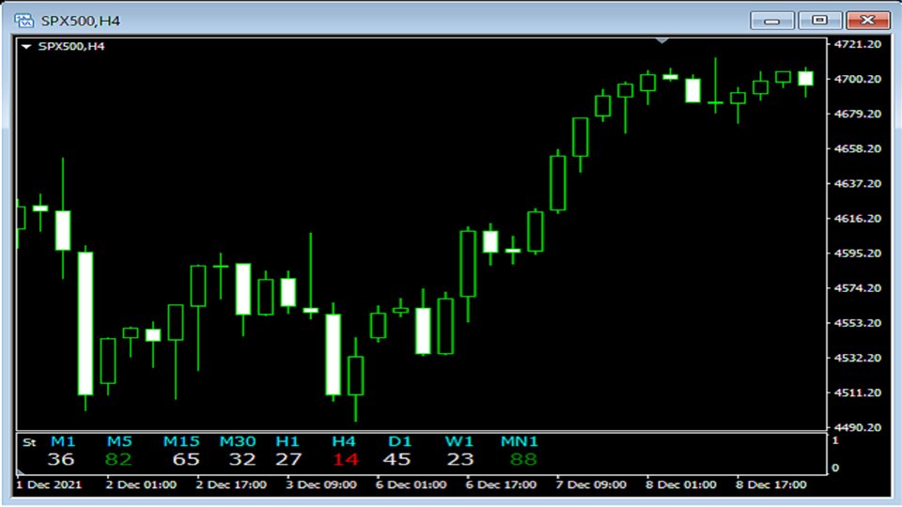Click the H1 value 27
This screenshot has width=902, height=507.
288,459
